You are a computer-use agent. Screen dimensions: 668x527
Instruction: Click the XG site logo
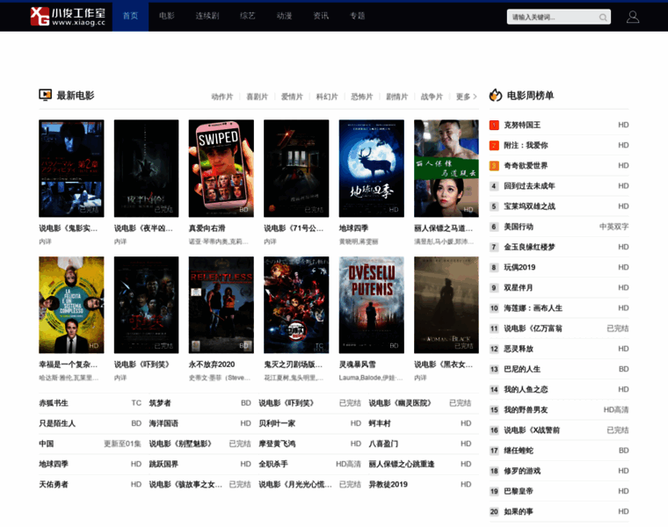68,17
